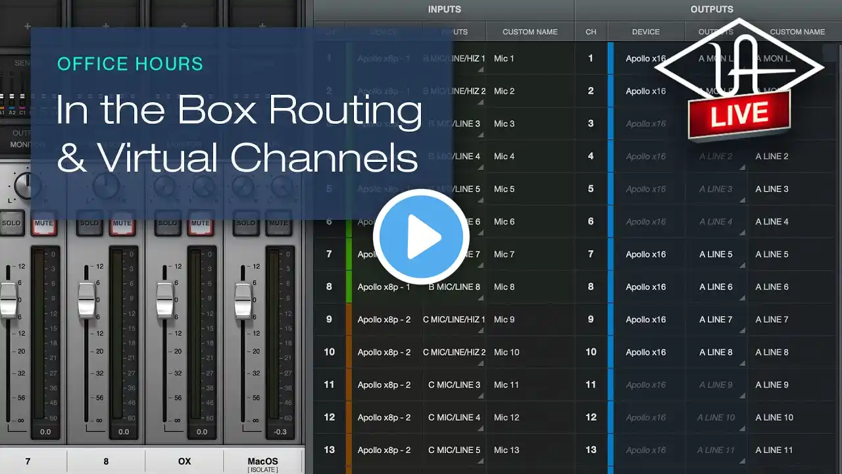Click "Apollo x8p - 1" in input row 8

pos(384,287)
